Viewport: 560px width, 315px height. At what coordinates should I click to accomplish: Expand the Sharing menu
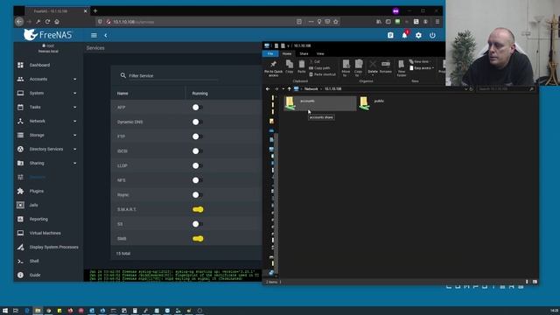48,163
